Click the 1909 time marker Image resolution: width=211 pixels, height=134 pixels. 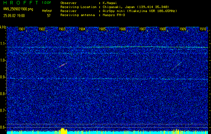pos(183,29)
